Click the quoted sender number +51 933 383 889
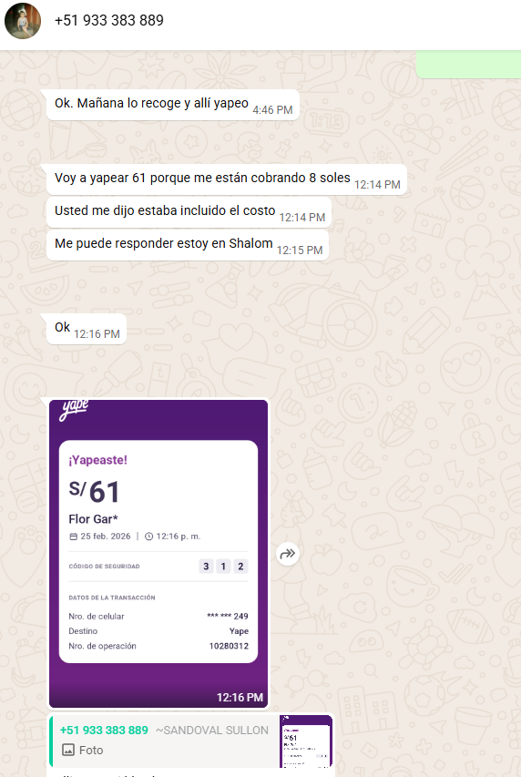Image resolution: width=521 pixels, height=777 pixels. pyautogui.click(x=104, y=730)
